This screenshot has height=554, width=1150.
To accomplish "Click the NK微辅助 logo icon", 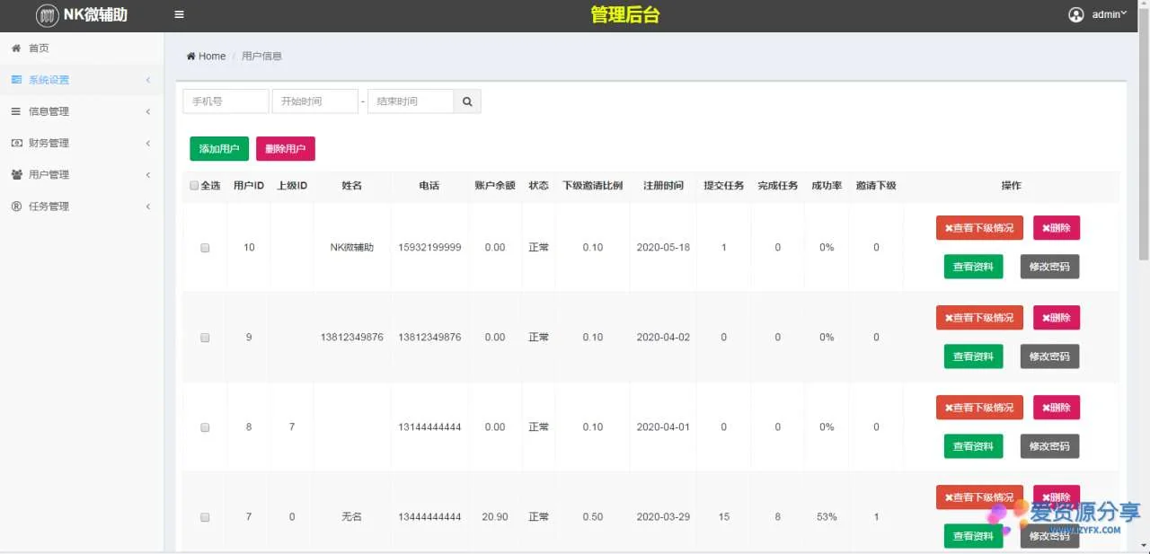I will [x=47, y=15].
